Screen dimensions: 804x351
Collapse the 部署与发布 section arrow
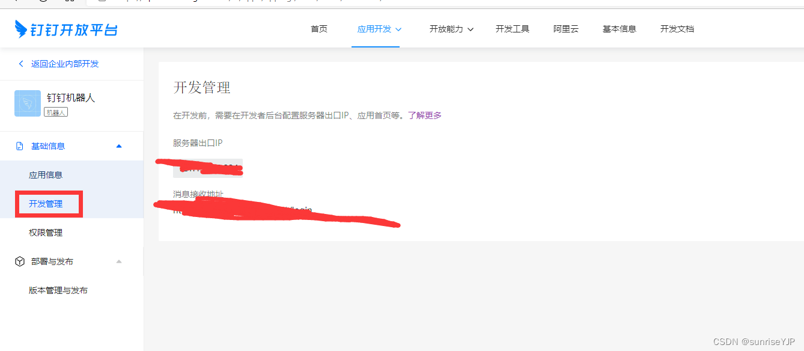(119, 261)
